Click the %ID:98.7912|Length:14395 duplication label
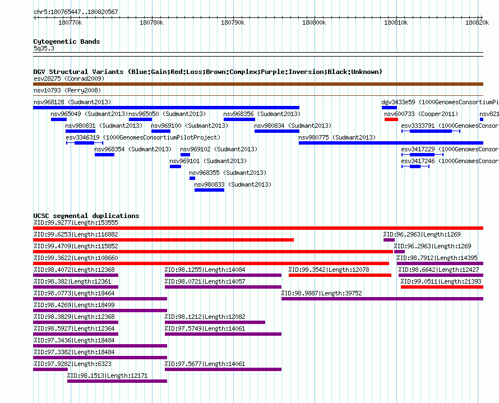The height and width of the screenshot is (403, 499). (437, 258)
